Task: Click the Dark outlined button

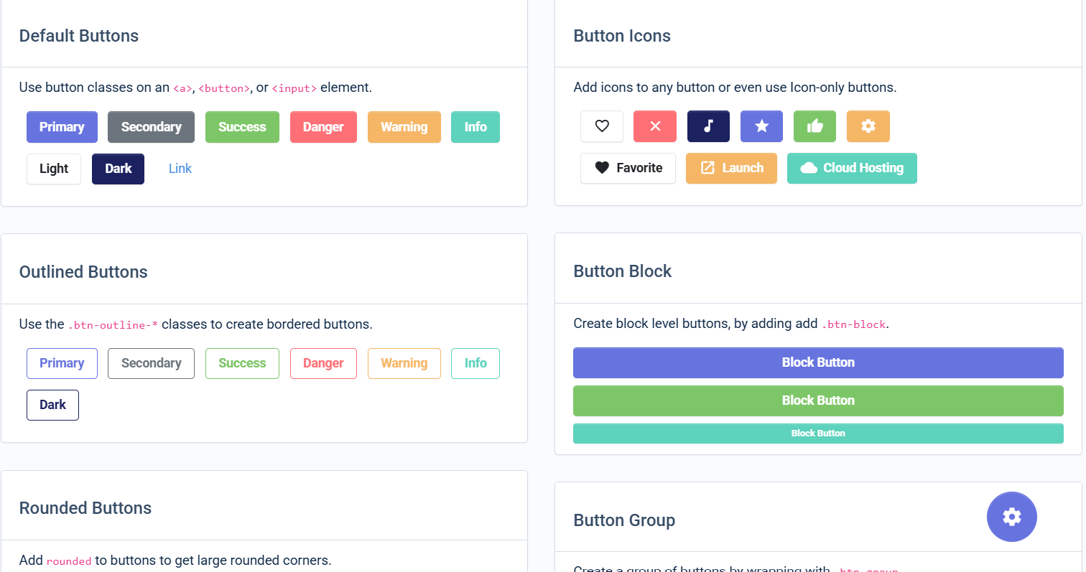Action: click(52, 405)
